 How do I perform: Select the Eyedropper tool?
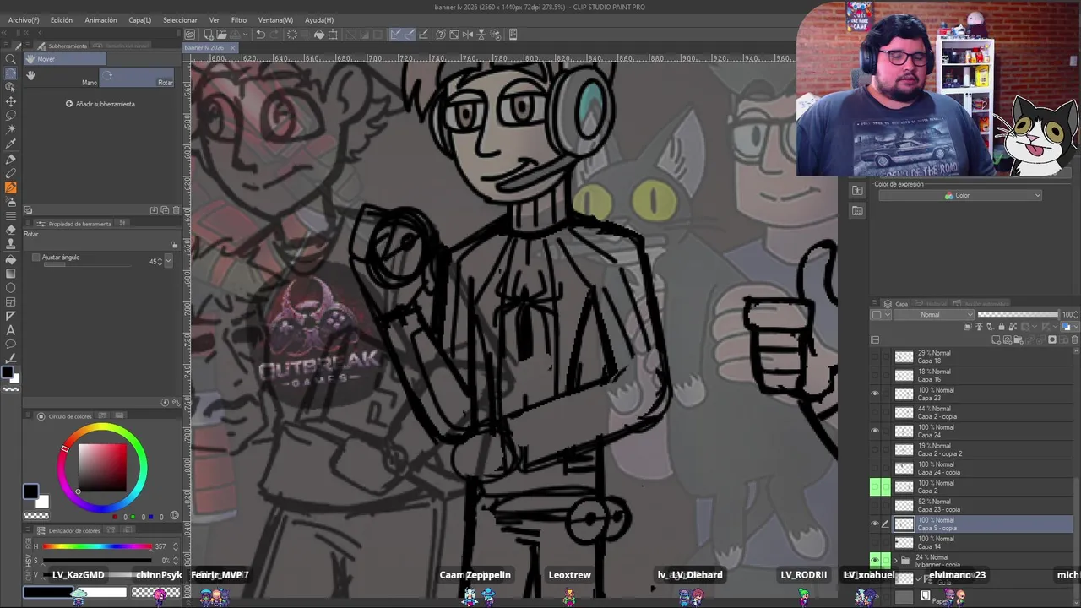click(x=11, y=144)
